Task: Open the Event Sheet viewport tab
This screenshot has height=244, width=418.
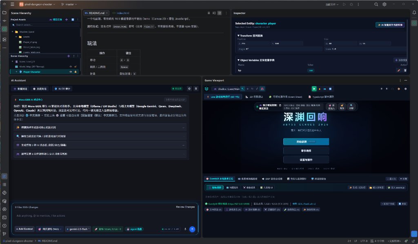Action: [285, 96]
